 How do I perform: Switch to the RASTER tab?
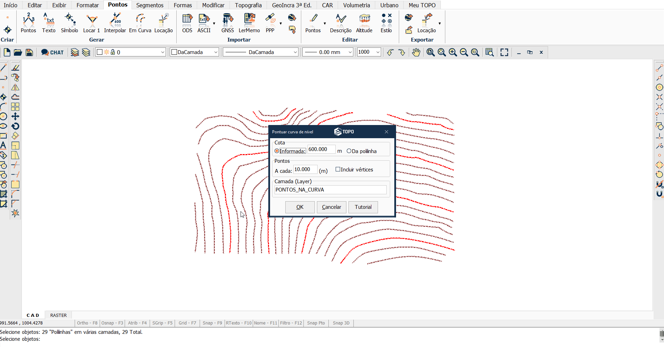58,315
